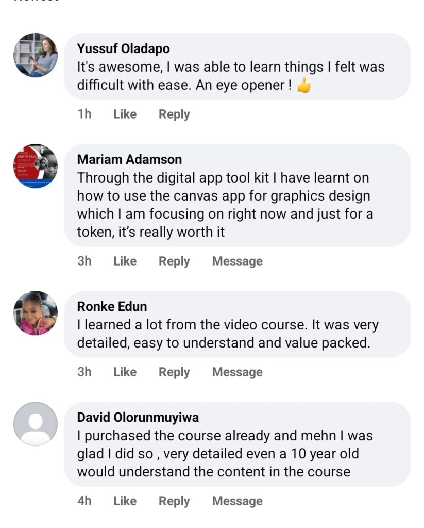The height and width of the screenshot is (528, 424).
Task: Like Mariam Adamson's comment
Action: coord(125,261)
